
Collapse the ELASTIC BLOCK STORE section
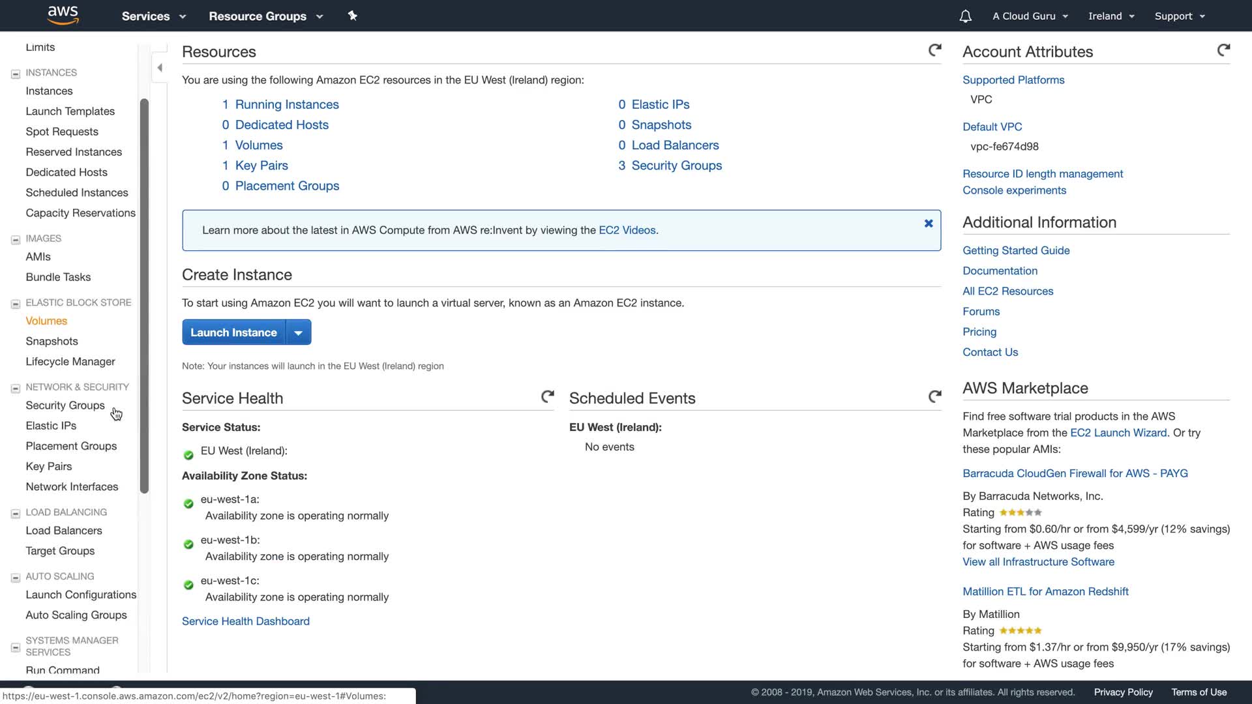(16, 304)
